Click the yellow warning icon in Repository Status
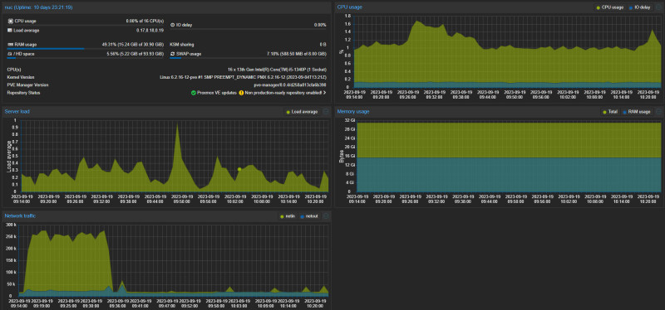 coord(241,93)
